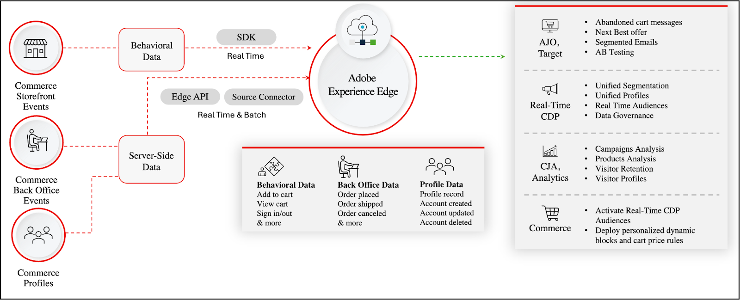Click the 'Real Time & Batch' label
The height and width of the screenshot is (300, 740).
click(232, 115)
